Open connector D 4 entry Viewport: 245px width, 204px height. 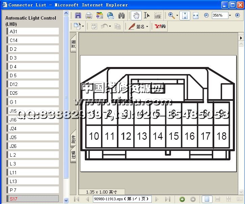(x=33, y=67)
